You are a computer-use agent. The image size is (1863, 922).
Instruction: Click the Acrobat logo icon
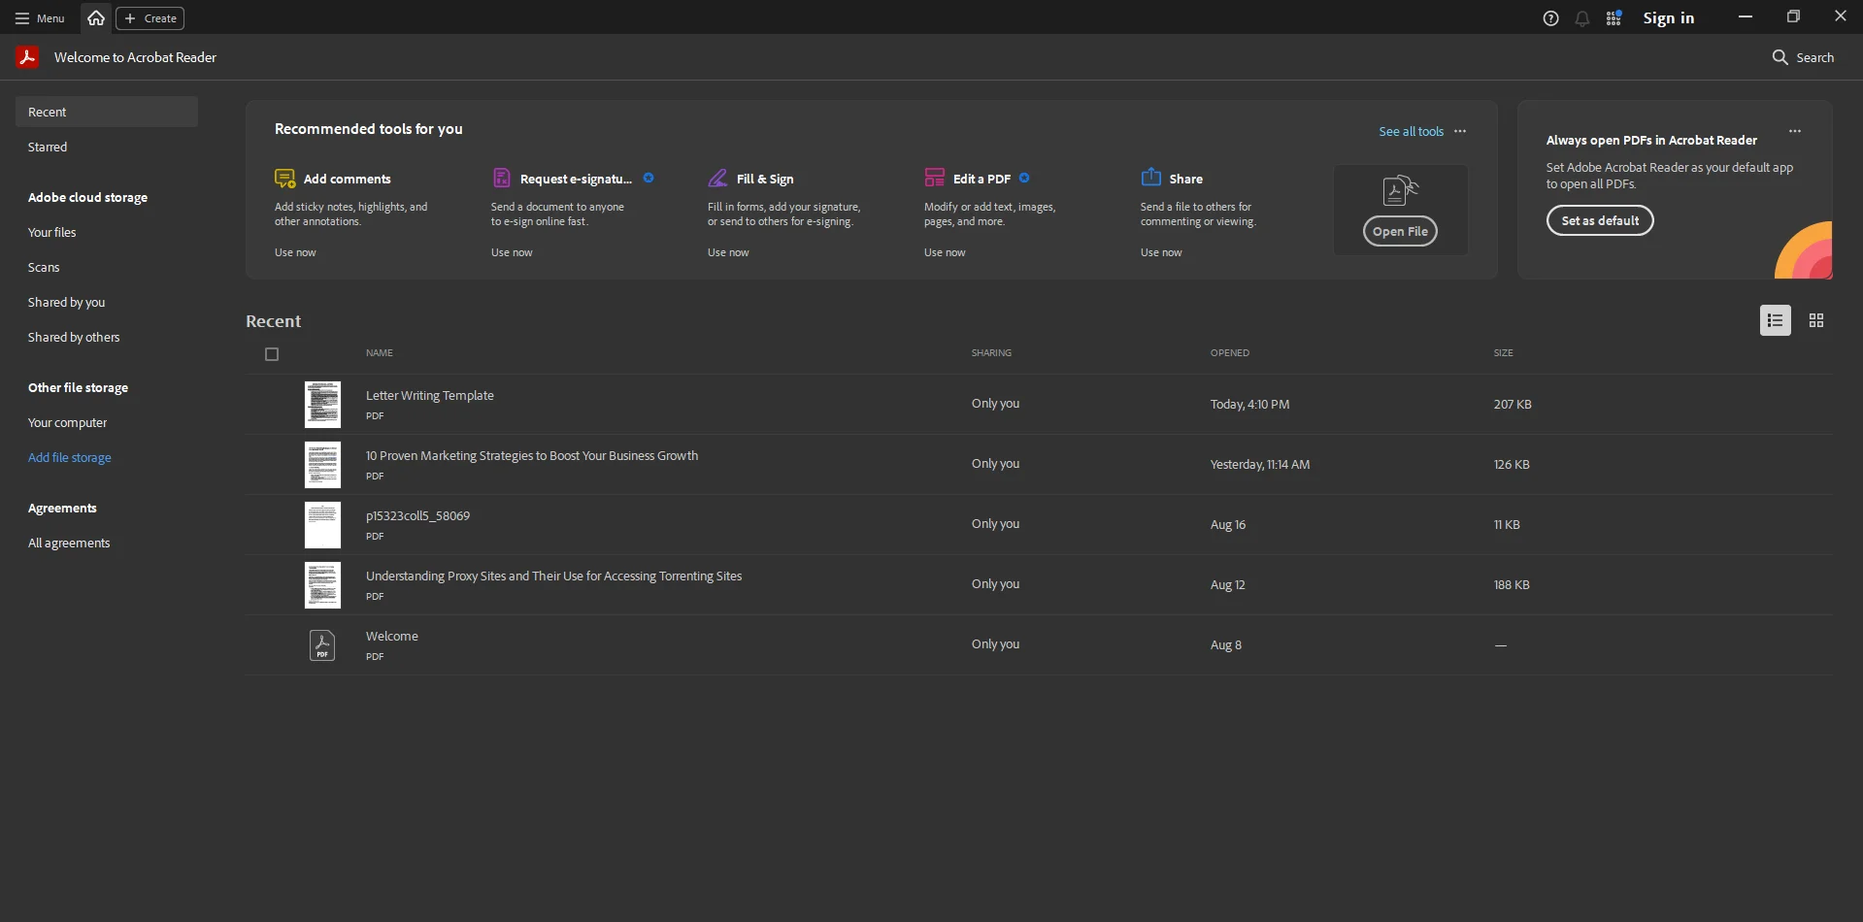click(x=27, y=57)
